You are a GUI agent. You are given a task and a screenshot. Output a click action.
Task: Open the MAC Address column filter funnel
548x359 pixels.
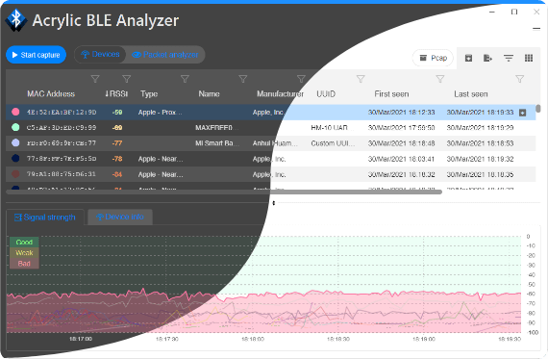tap(95, 79)
